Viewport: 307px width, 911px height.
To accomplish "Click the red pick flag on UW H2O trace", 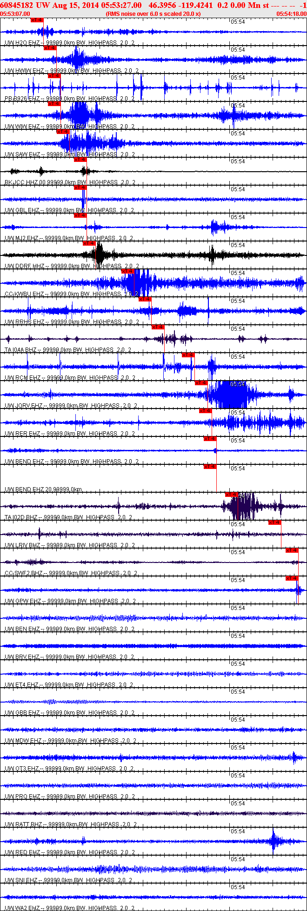I will [37, 20].
